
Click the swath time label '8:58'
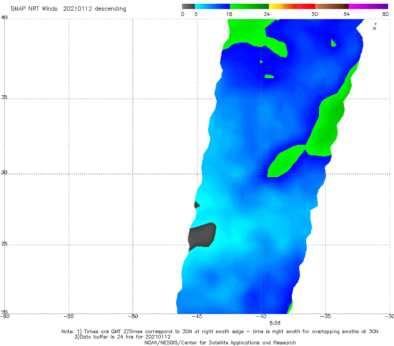pos(275,323)
